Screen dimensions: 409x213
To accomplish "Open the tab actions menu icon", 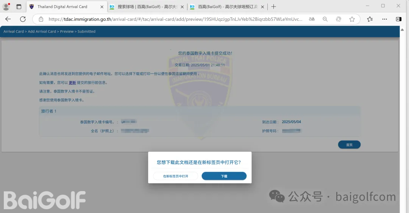I will point(19,6).
